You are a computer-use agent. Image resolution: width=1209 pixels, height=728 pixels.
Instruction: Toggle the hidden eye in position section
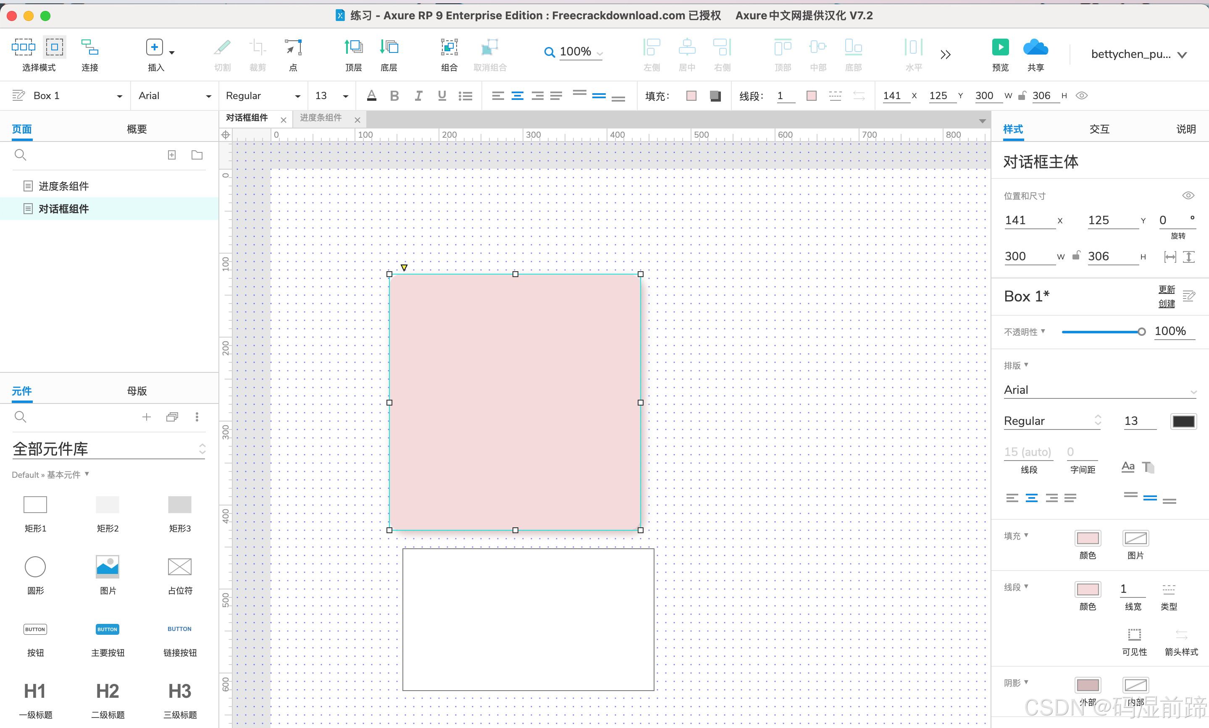(1188, 195)
